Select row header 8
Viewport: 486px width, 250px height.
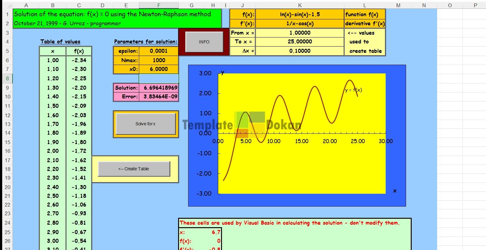pos(7,78)
